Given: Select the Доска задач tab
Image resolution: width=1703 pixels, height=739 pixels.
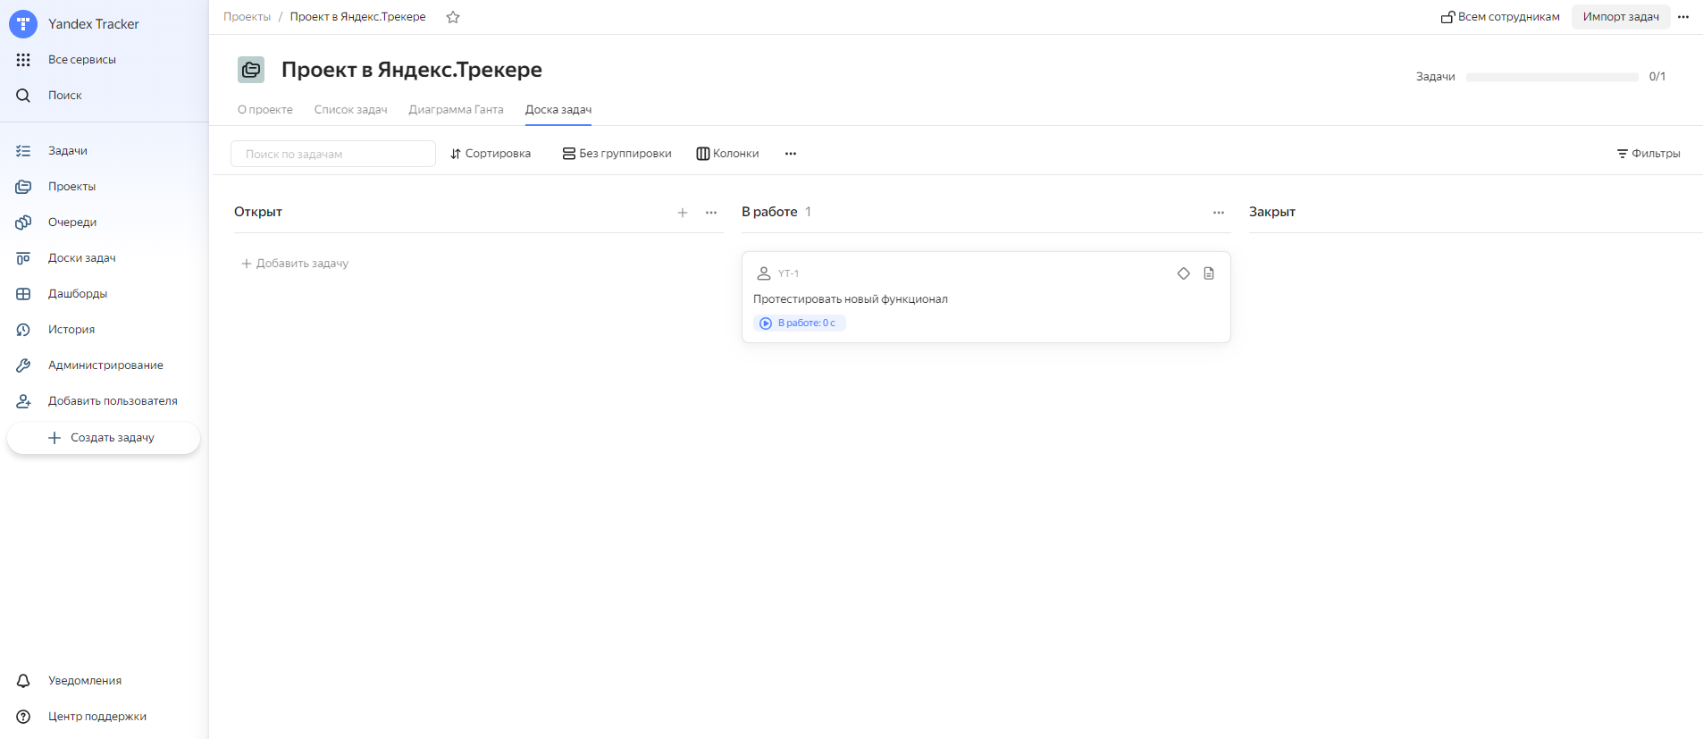Looking at the screenshot, I should tap(558, 110).
